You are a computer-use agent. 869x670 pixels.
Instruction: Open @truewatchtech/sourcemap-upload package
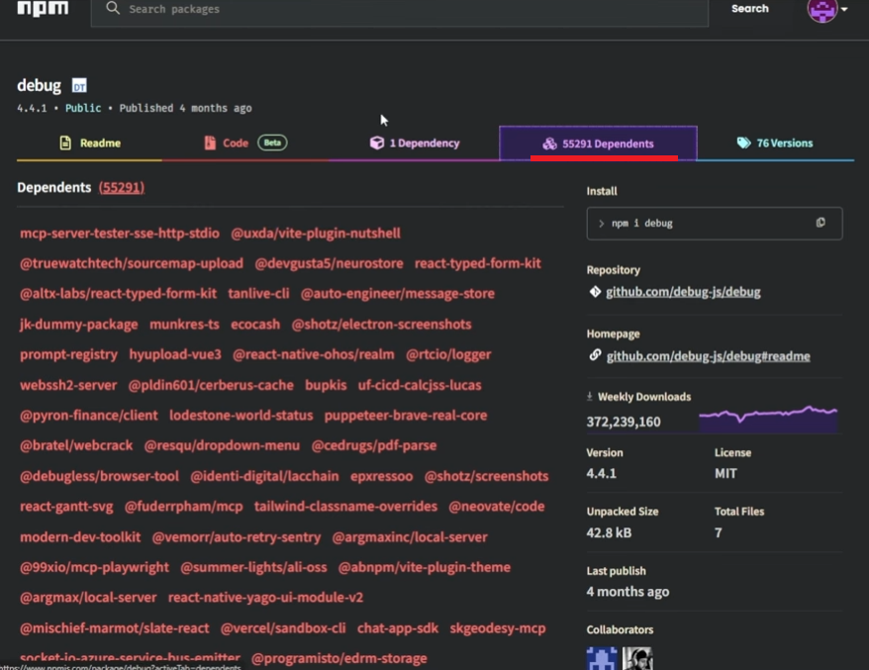(x=132, y=263)
